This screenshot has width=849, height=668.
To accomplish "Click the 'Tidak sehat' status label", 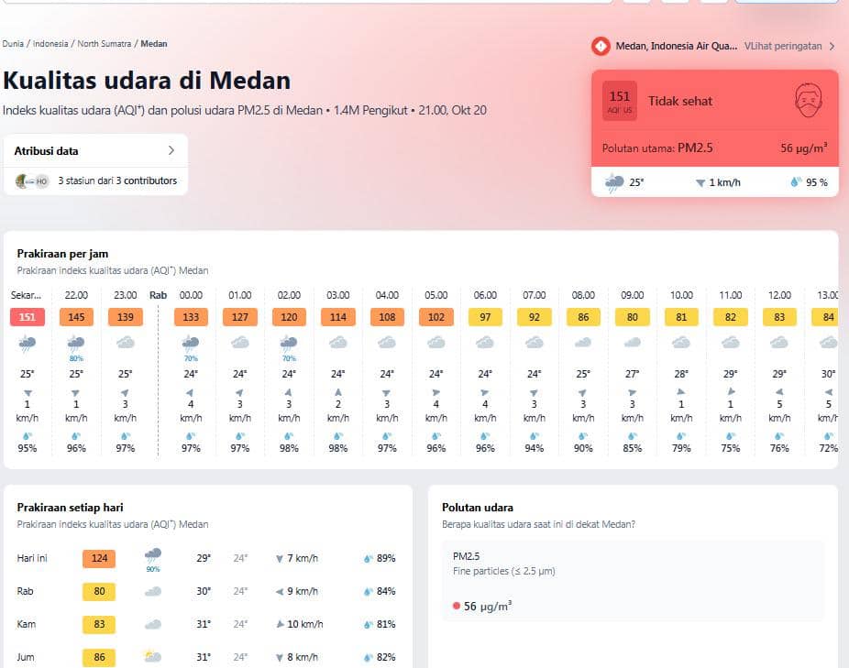I will [x=680, y=101].
